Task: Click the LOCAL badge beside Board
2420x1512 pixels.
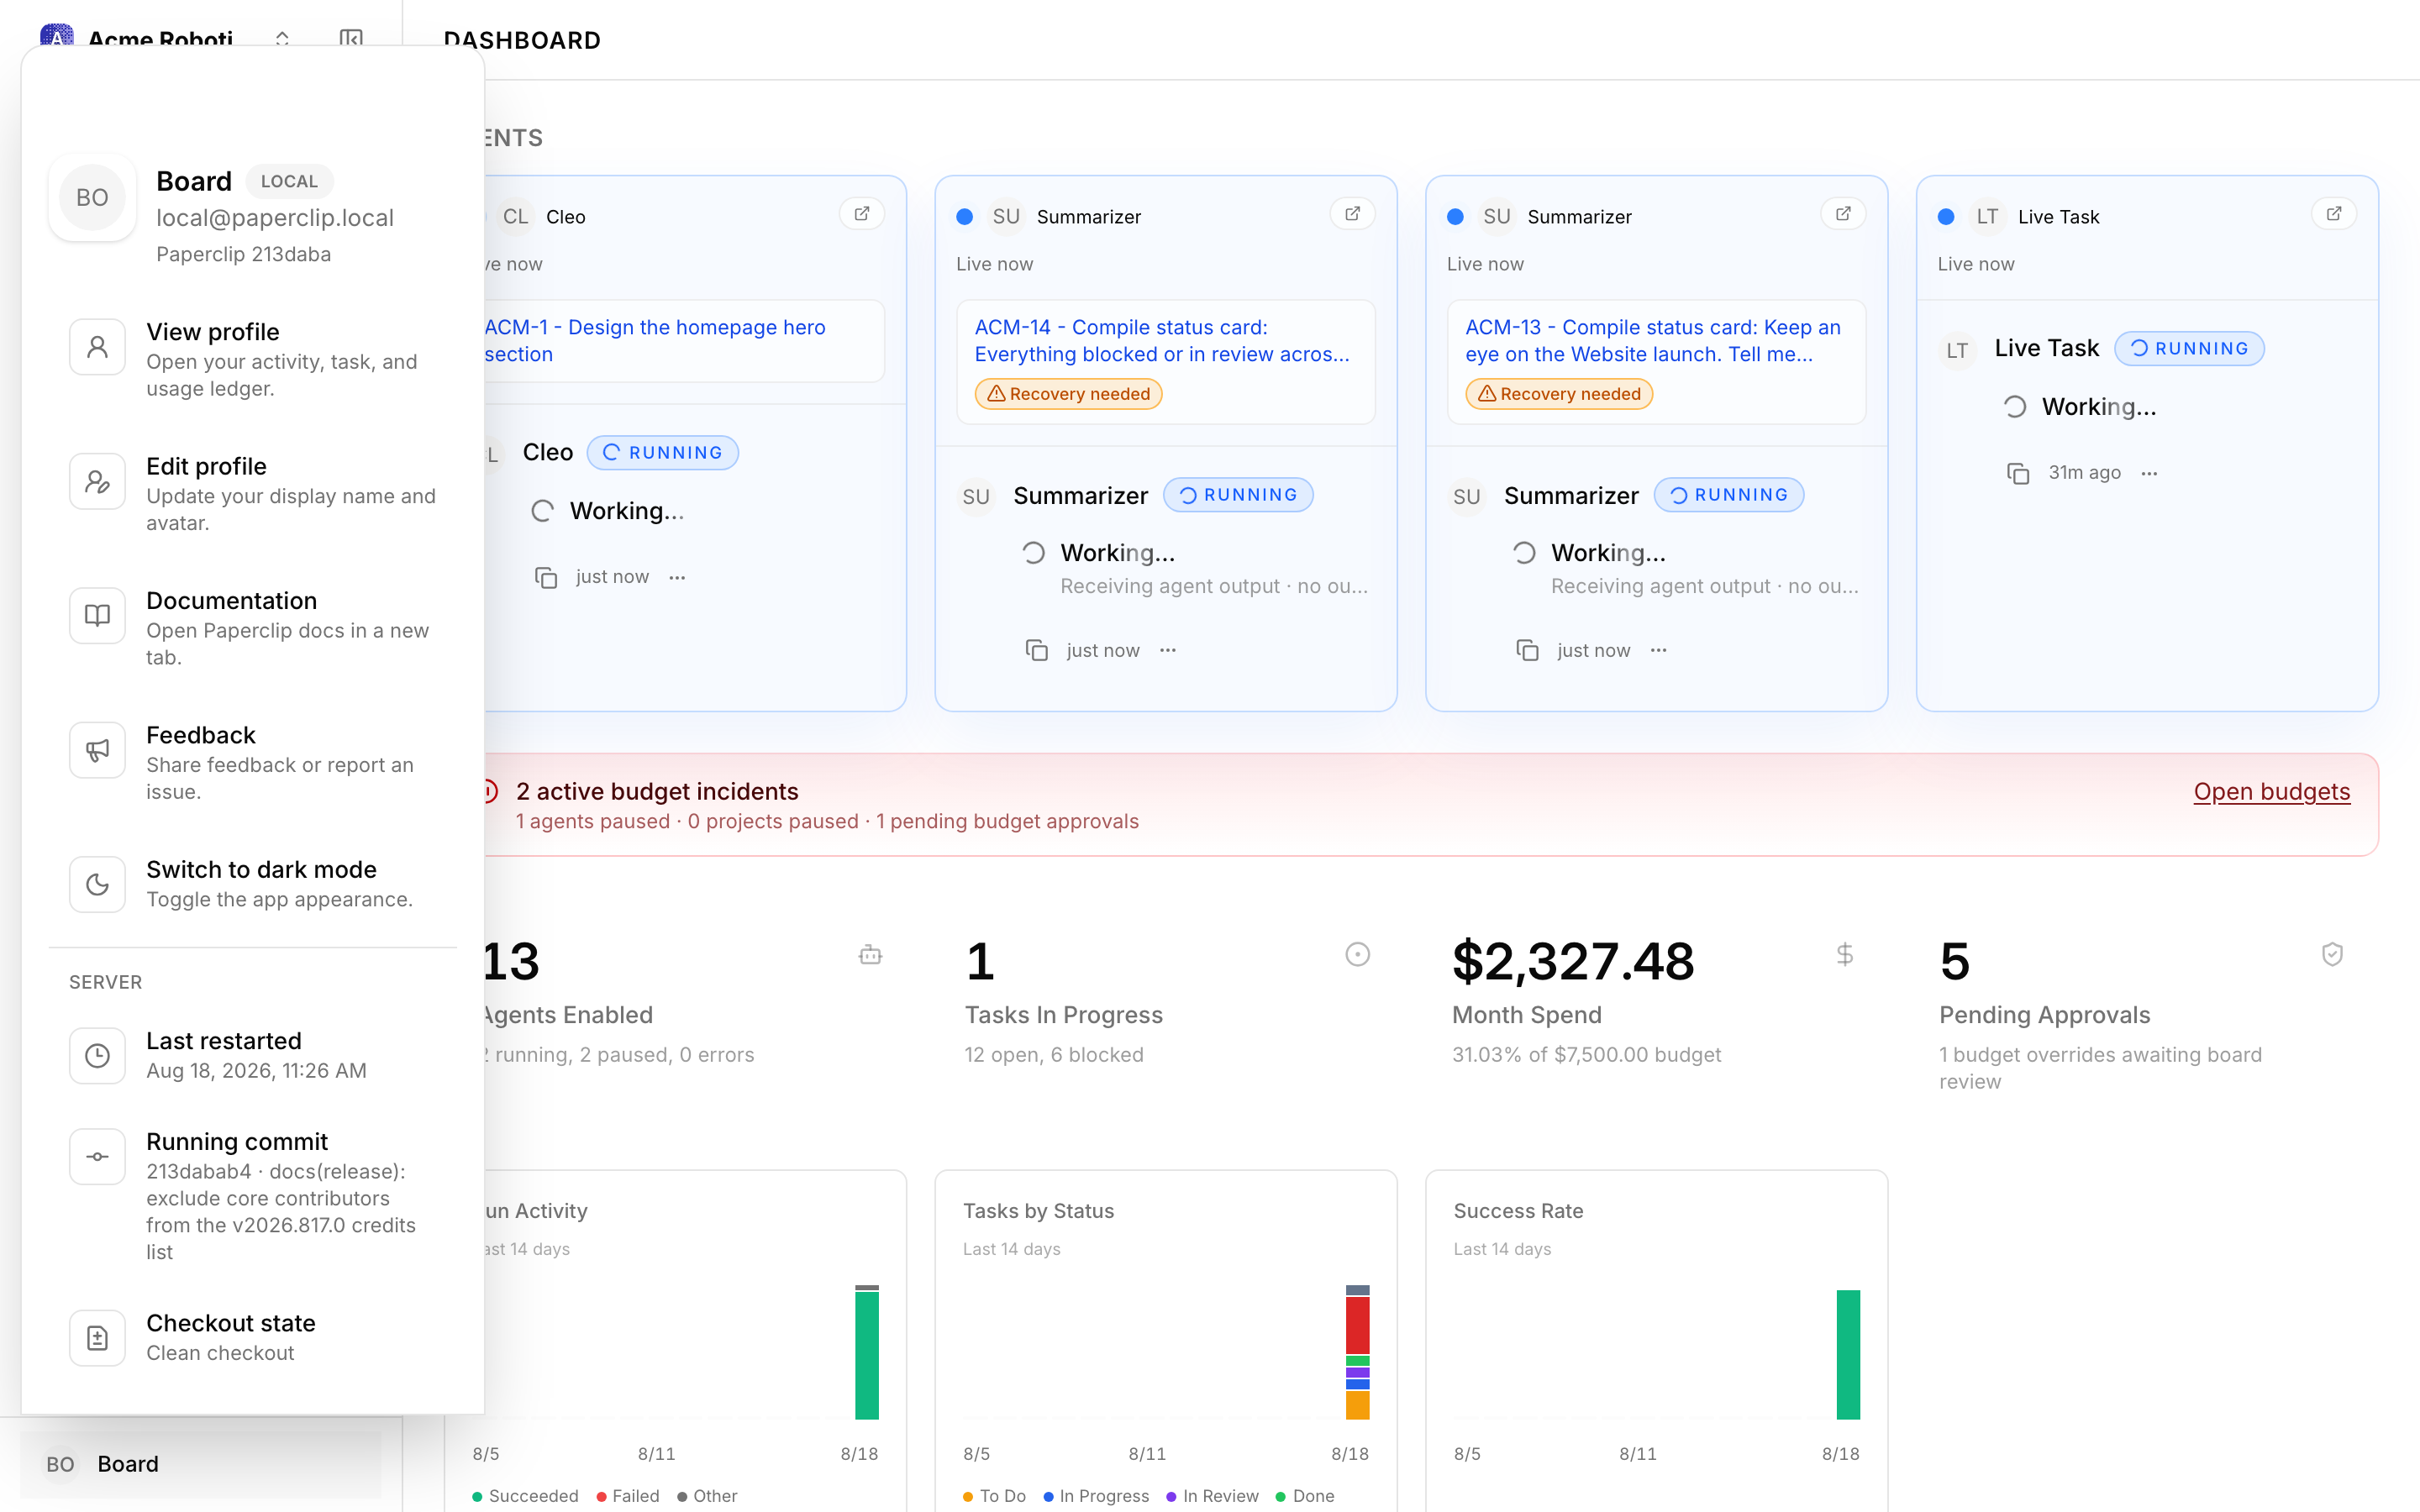Action: click(289, 181)
